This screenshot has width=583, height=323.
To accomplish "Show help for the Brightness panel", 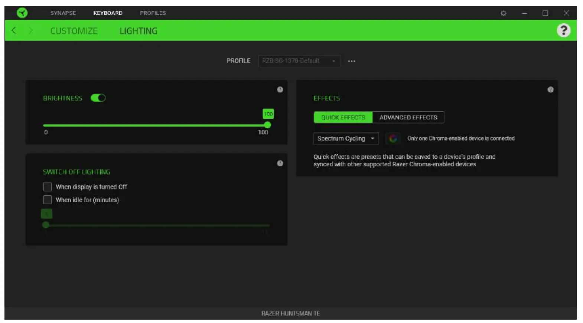I will coord(280,89).
